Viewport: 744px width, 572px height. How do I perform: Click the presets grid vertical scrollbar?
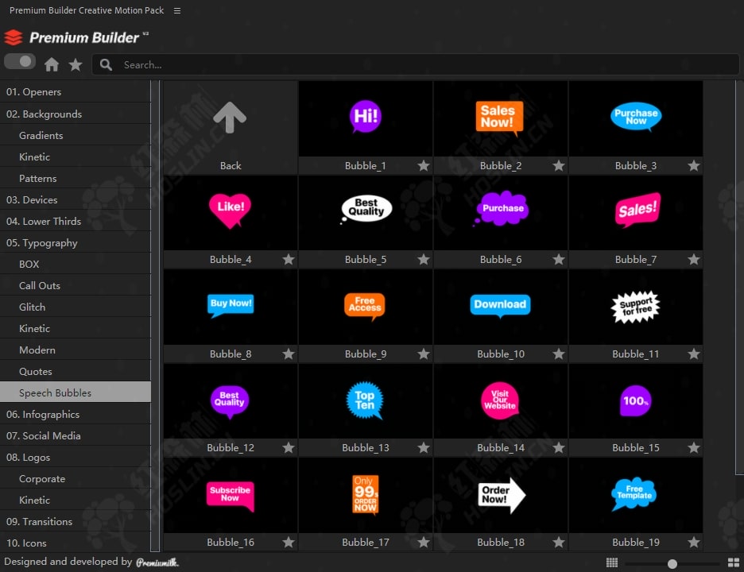[739, 277]
